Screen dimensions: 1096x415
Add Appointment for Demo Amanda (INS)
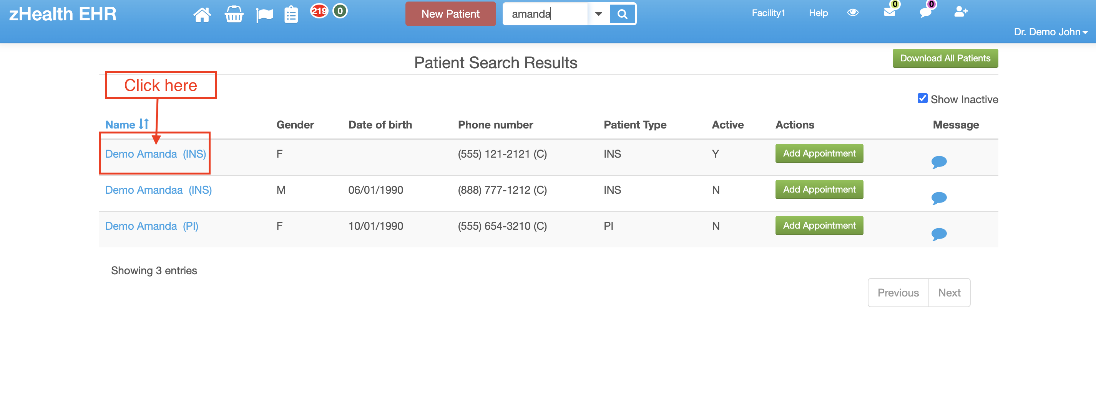819,153
